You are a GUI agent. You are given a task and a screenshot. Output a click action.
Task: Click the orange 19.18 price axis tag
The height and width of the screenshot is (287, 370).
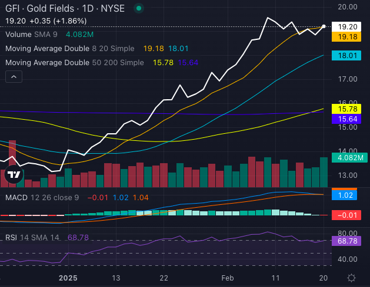tap(346, 37)
